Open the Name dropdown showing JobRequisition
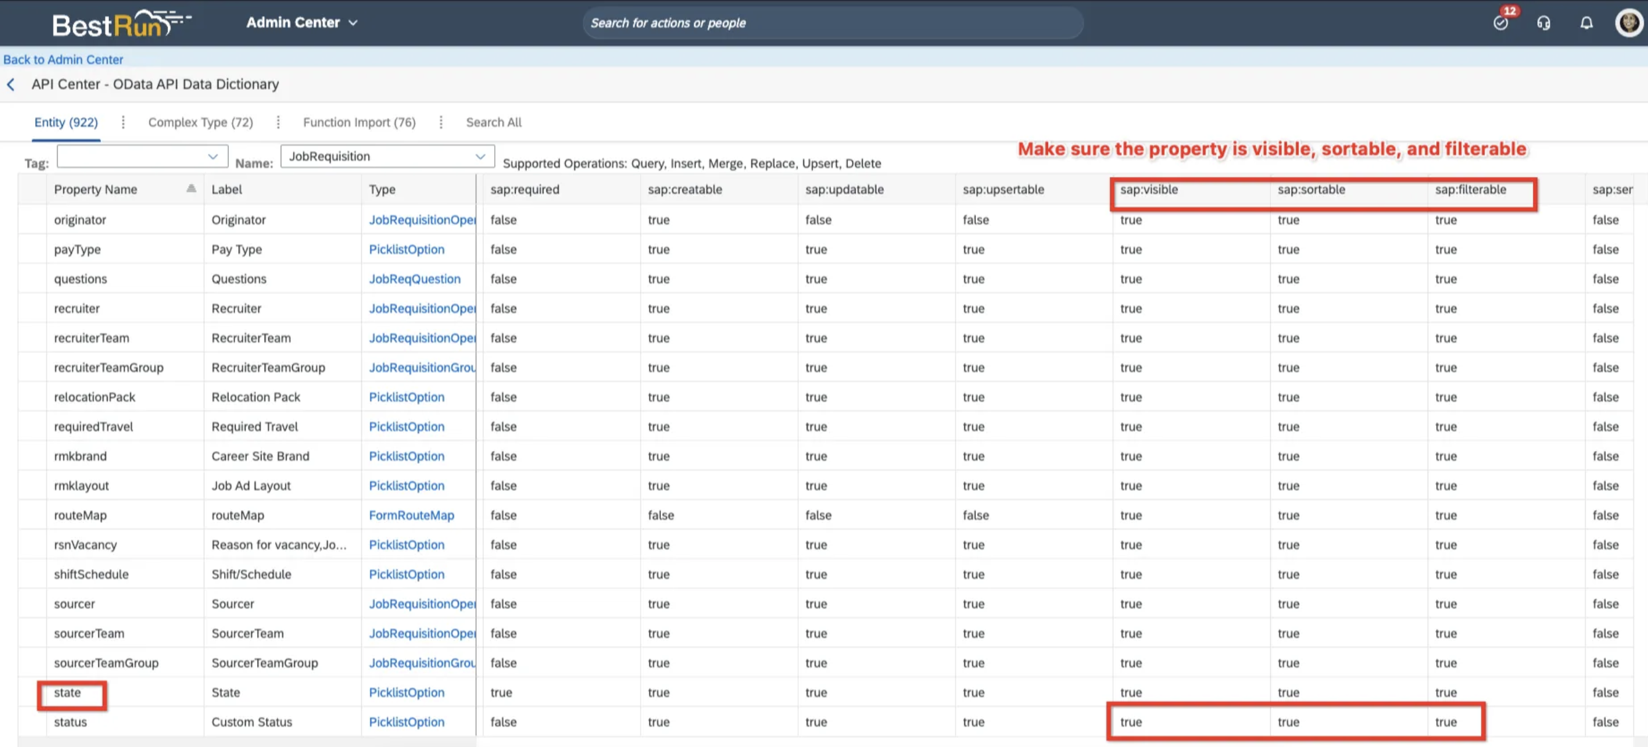Viewport: 1648px width, 747px height. point(387,156)
